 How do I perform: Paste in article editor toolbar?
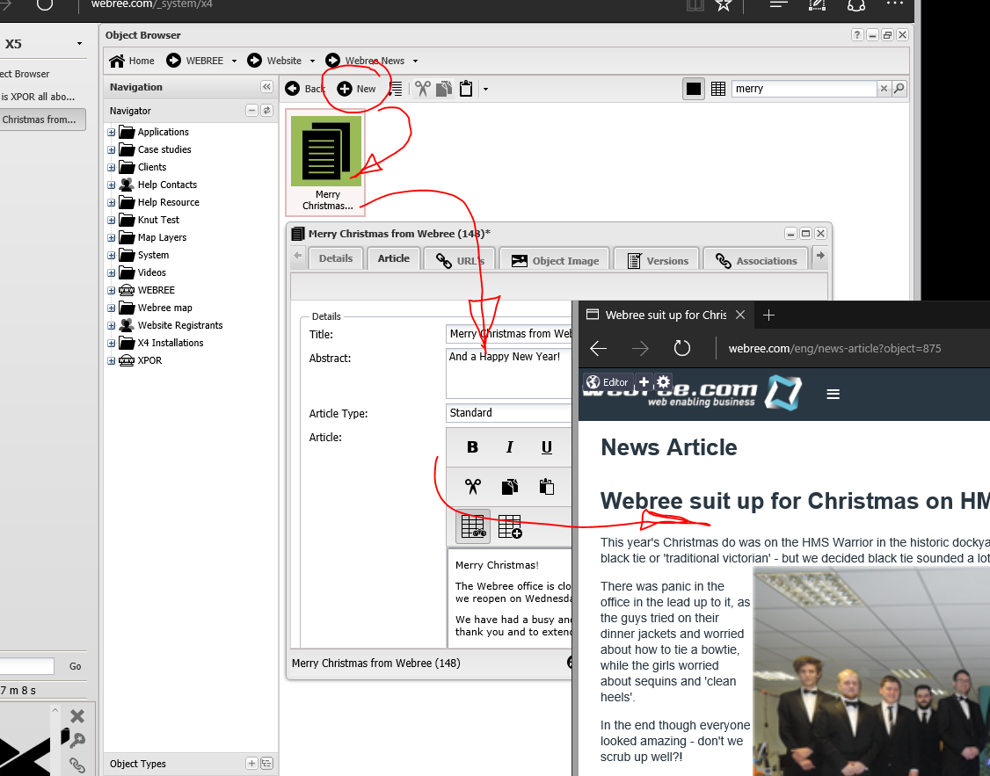[x=547, y=486]
